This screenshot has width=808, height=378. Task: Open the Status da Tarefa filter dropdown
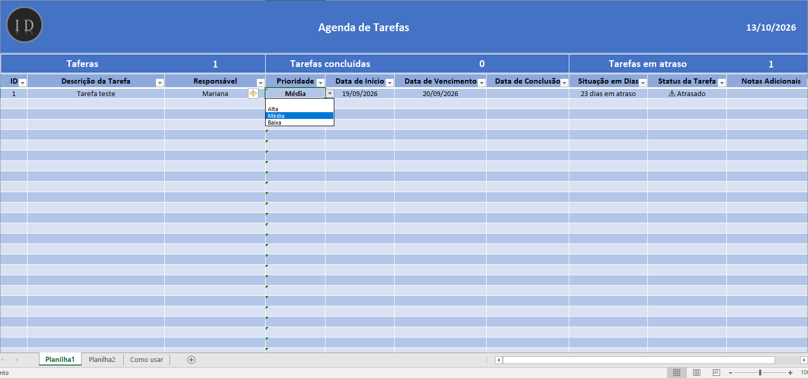click(722, 83)
